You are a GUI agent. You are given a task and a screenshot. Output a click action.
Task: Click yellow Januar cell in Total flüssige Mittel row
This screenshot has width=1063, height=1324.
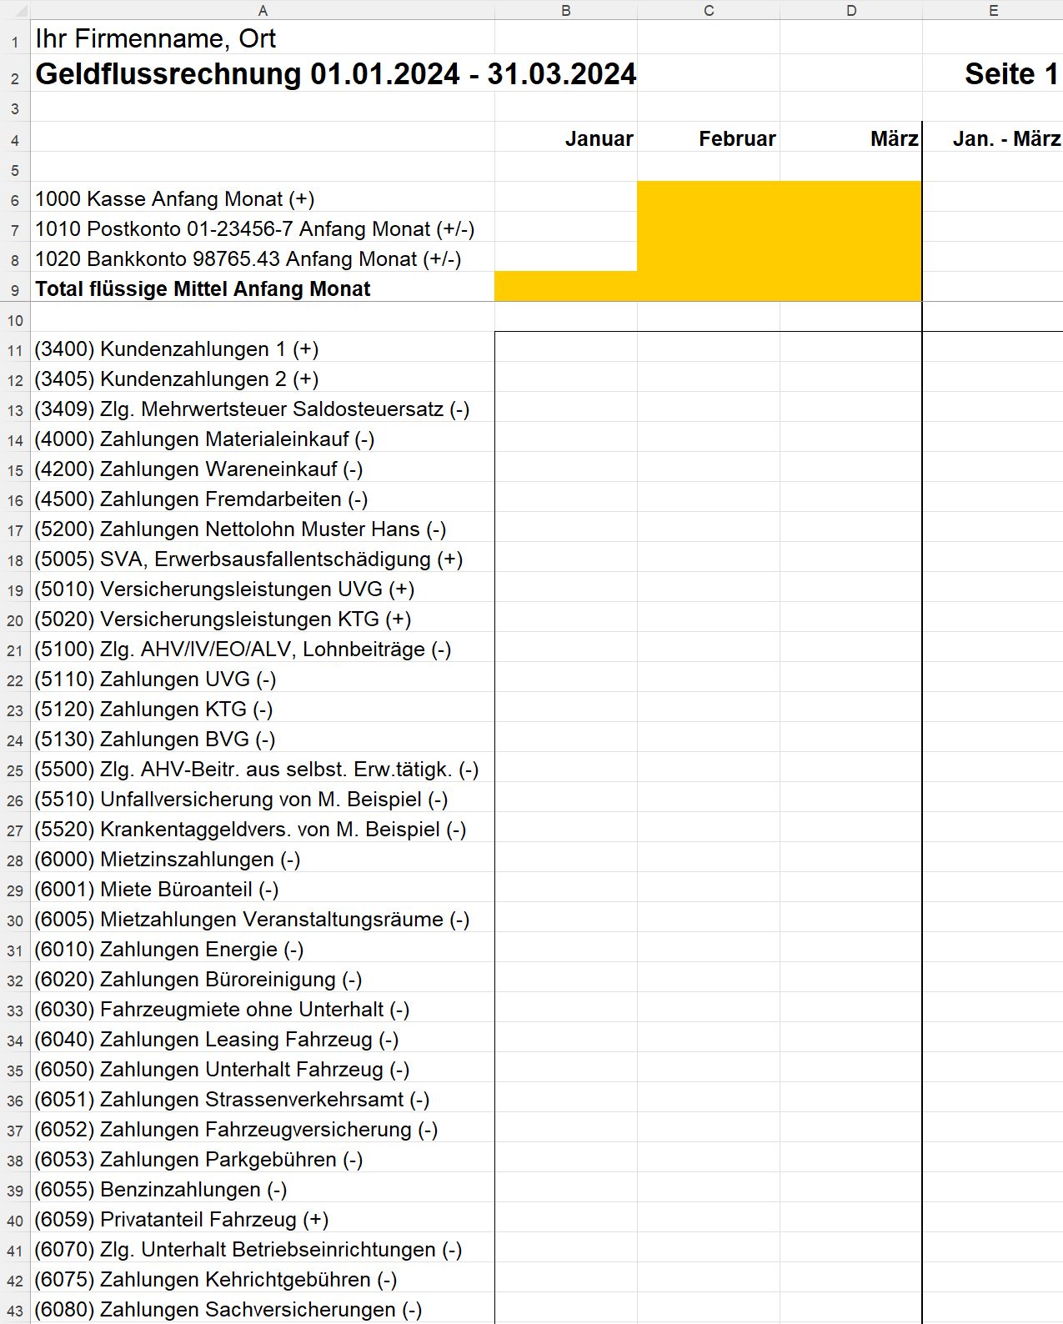tap(566, 287)
